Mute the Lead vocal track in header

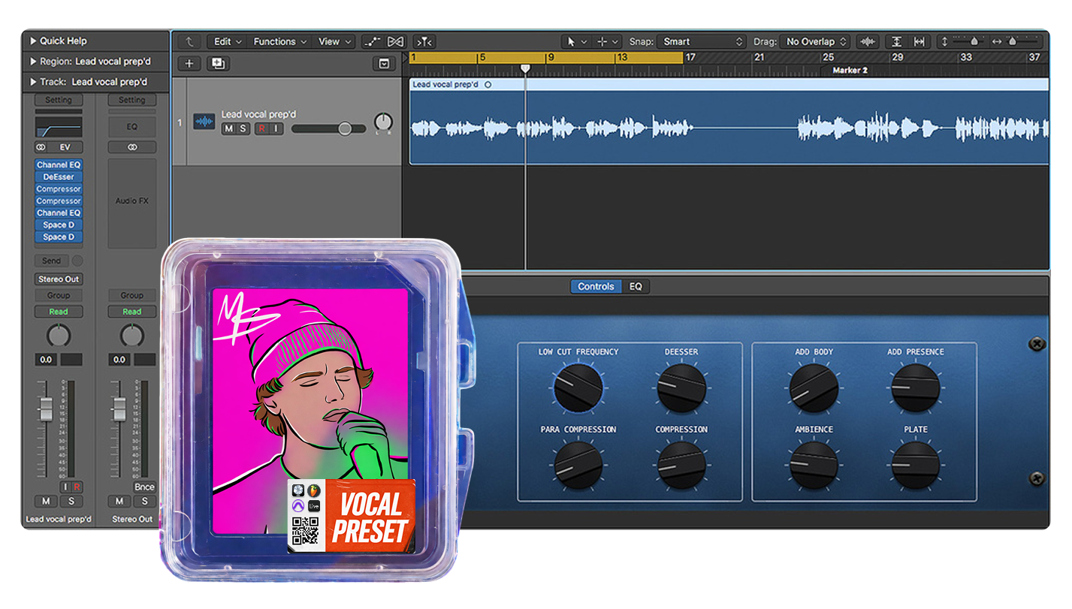click(x=228, y=129)
